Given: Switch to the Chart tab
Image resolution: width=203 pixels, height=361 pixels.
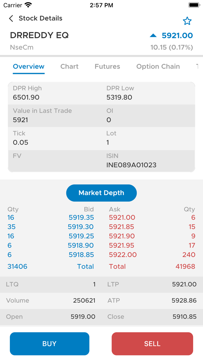Looking at the screenshot, I should tap(69, 66).
